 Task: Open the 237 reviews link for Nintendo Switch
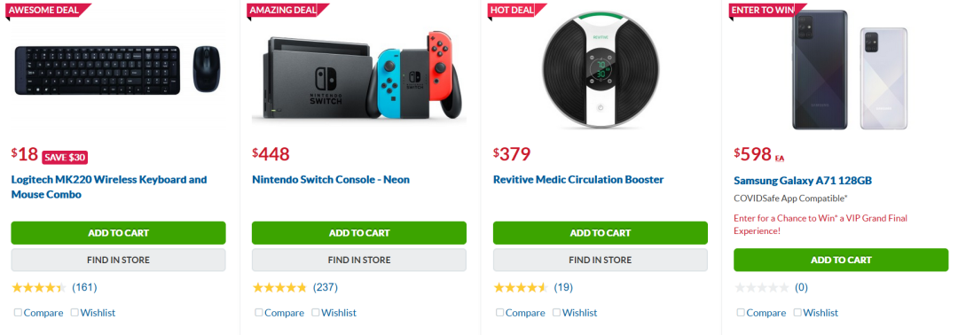tap(325, 287)
